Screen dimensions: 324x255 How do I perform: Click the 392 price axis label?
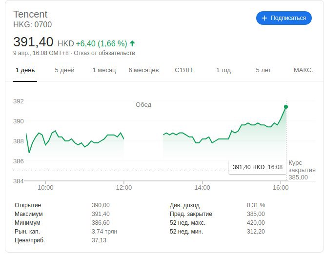coord(19,101)
